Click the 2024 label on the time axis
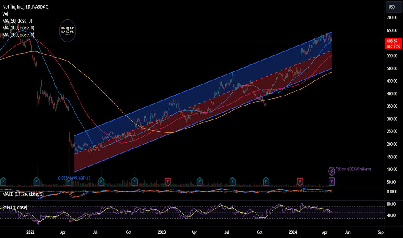Viewport: 403px width, 238px height. tap(293, 232)
